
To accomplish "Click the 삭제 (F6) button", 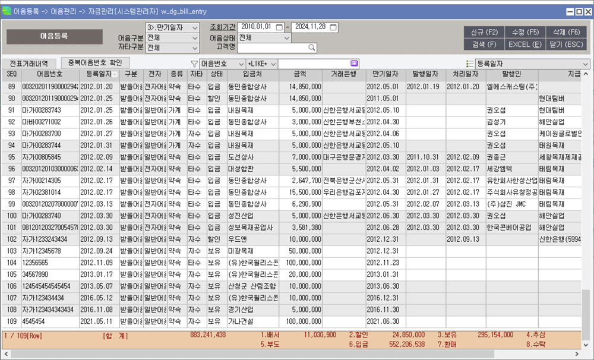I will point(566,32).
